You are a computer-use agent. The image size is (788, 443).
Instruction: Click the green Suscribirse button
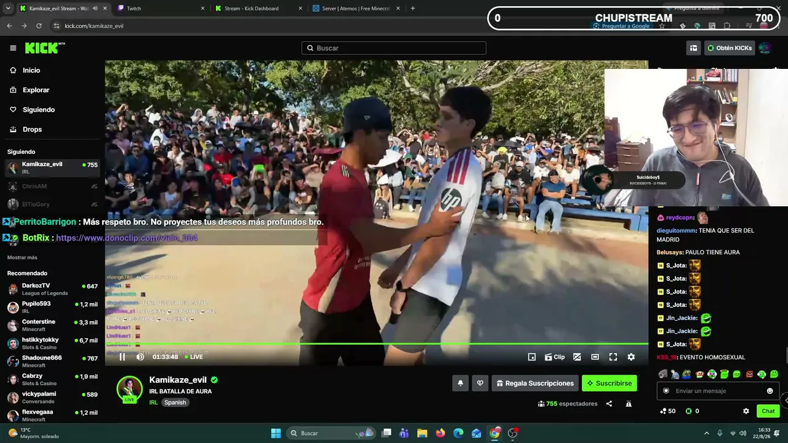point(609,383)
